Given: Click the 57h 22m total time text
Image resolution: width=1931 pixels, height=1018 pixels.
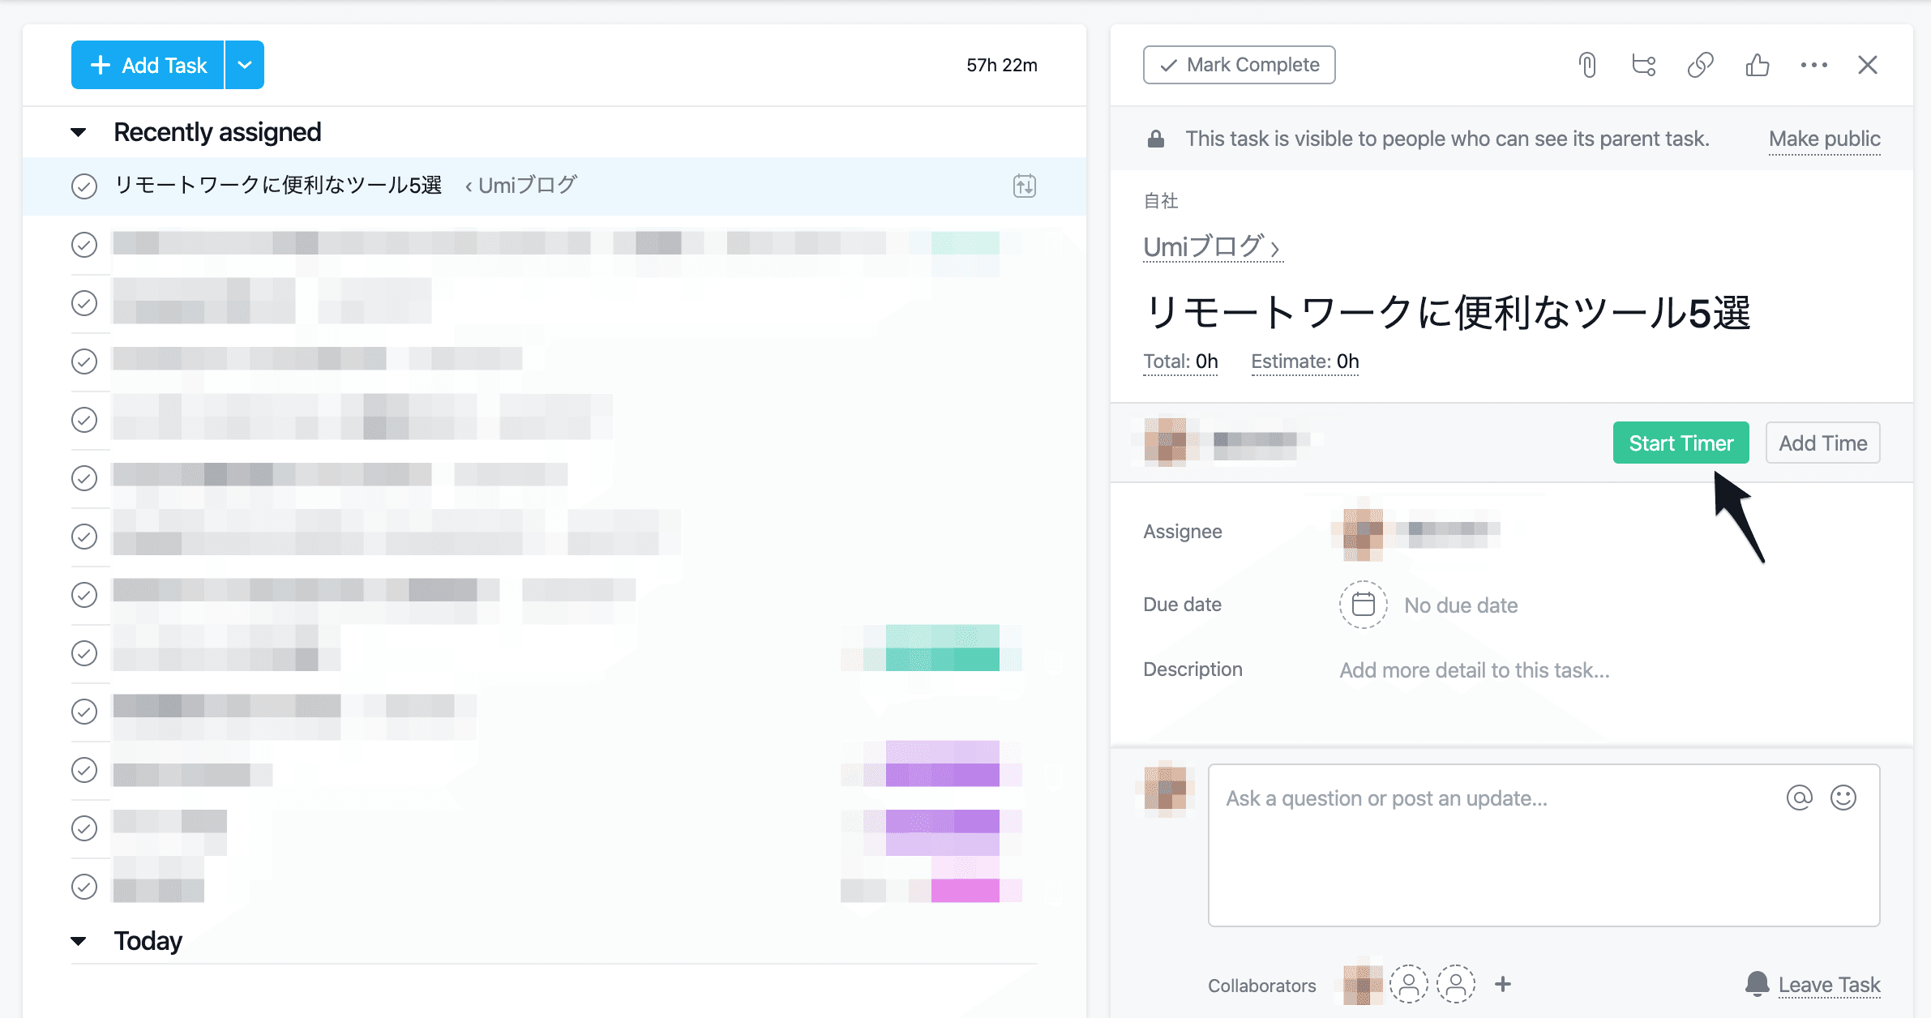Looking at the screenshot, I should (1002, 65).
